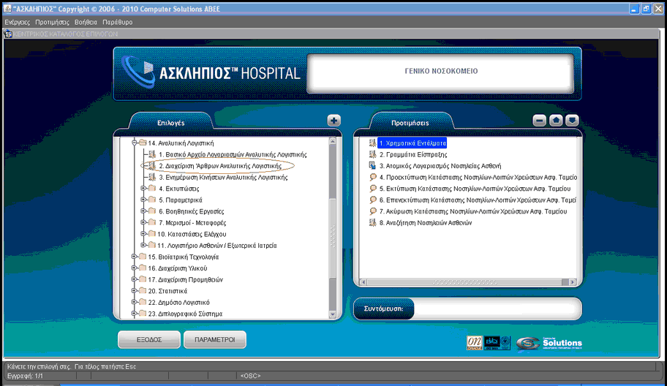667x386 pixels.
Task: Click the ON certification badge
Action: coord(475,343)
